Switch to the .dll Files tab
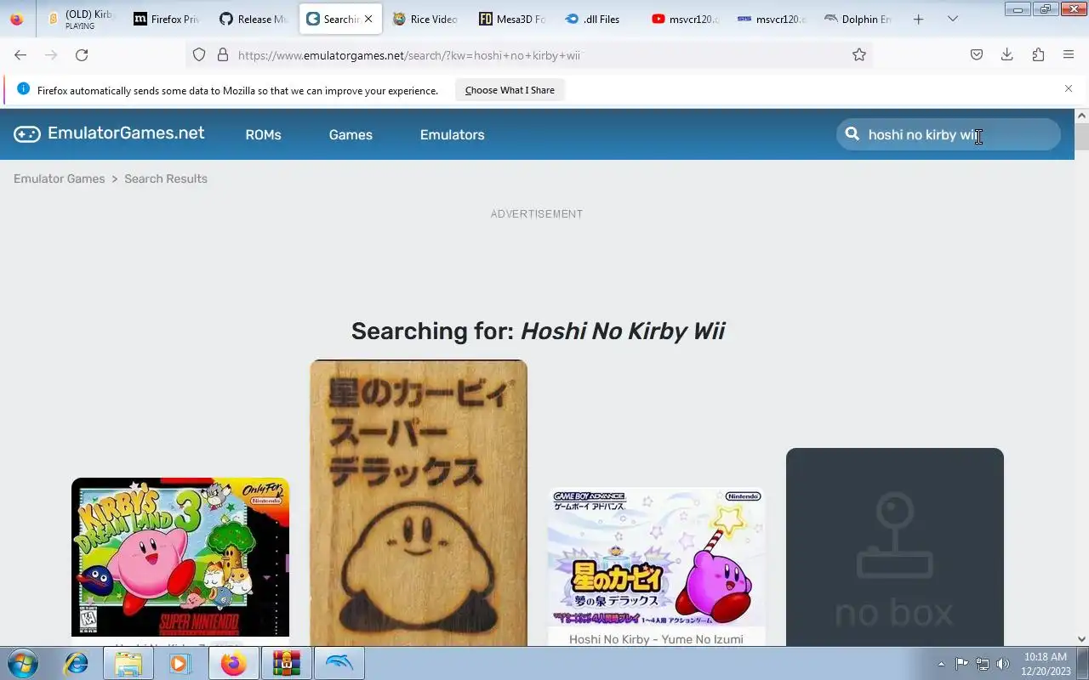 click(x=599, y=19)
